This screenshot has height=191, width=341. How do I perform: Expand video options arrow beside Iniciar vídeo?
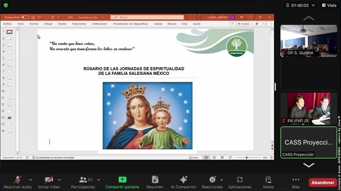coord(59,180)
